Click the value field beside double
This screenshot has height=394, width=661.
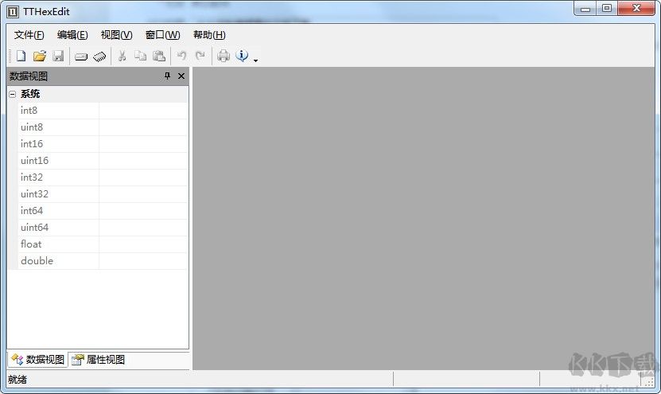[144, 261]
